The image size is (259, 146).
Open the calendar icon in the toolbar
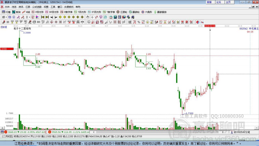tap(111, 17)
